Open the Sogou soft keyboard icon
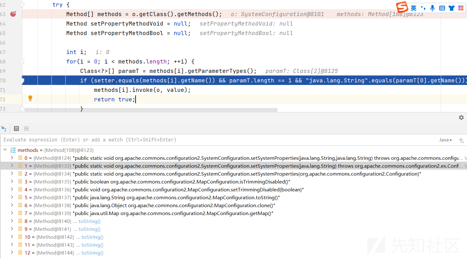Viewport: 467px width, 258px height. coord(442,8)
